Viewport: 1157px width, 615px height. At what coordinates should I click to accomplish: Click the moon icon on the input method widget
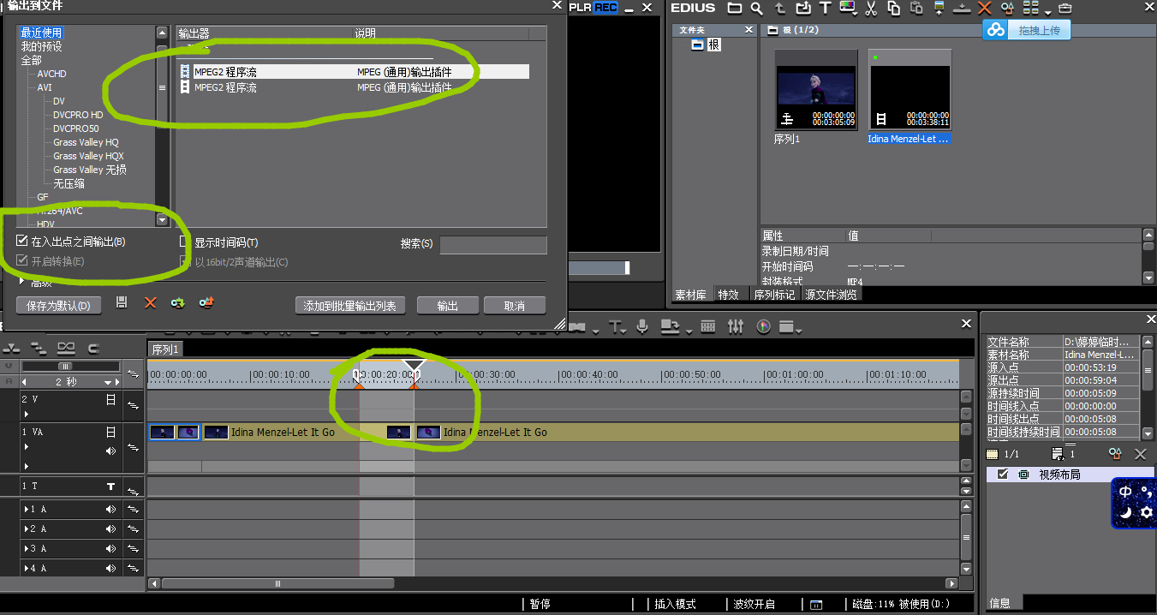click(1127, 512)
